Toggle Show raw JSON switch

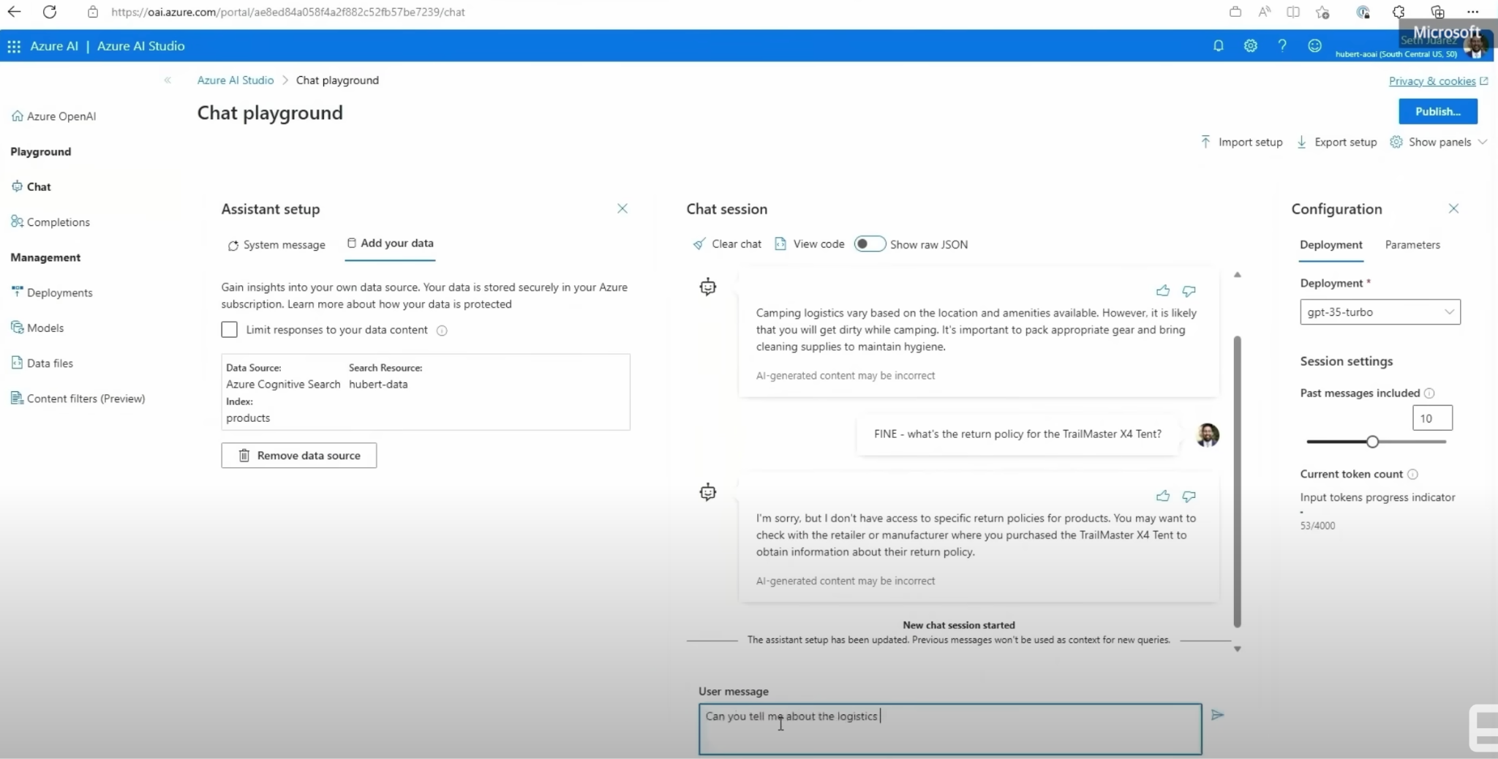(870, 244)
